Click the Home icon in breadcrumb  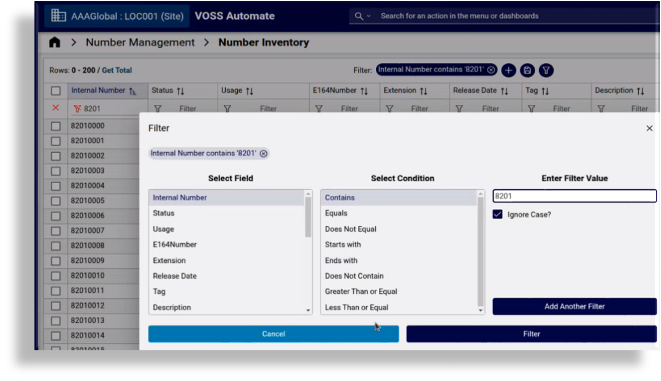point(55,42)
